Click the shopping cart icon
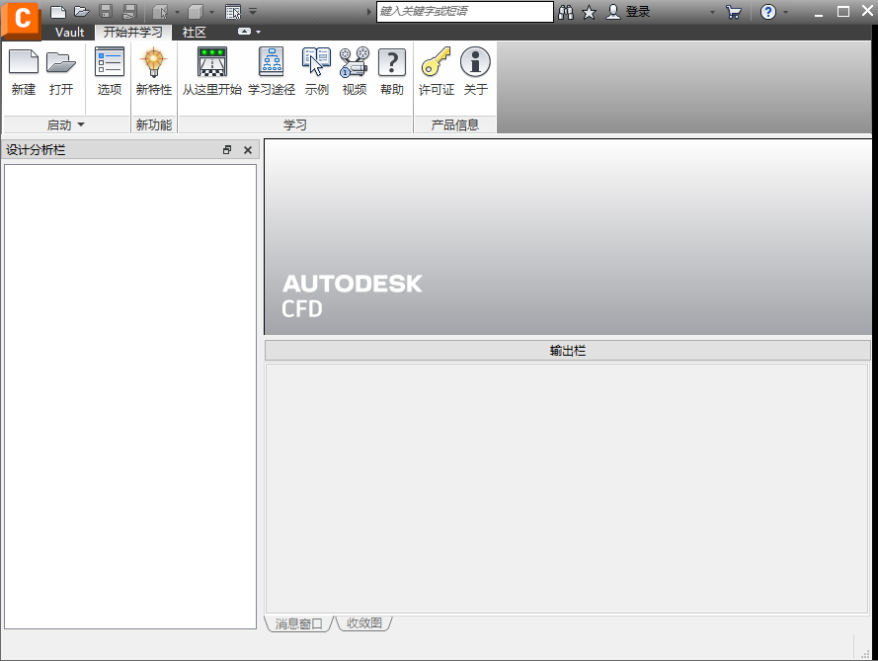878x661 pixels. [x=733, y=12]
